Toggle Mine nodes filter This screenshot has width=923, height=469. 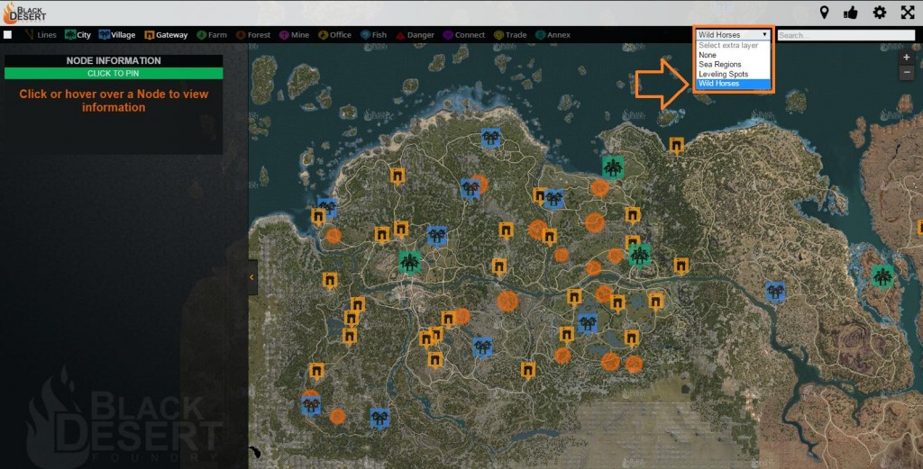[295, 35]
